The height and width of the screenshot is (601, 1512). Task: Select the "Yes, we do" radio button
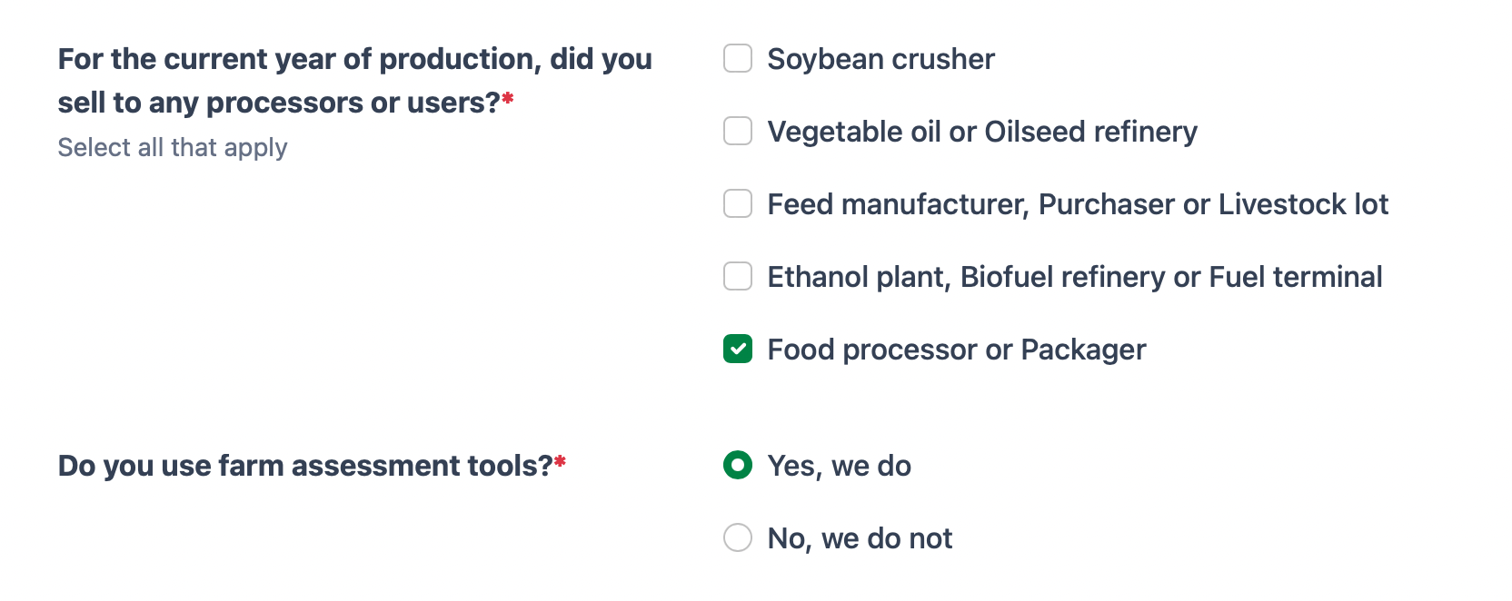738,466
